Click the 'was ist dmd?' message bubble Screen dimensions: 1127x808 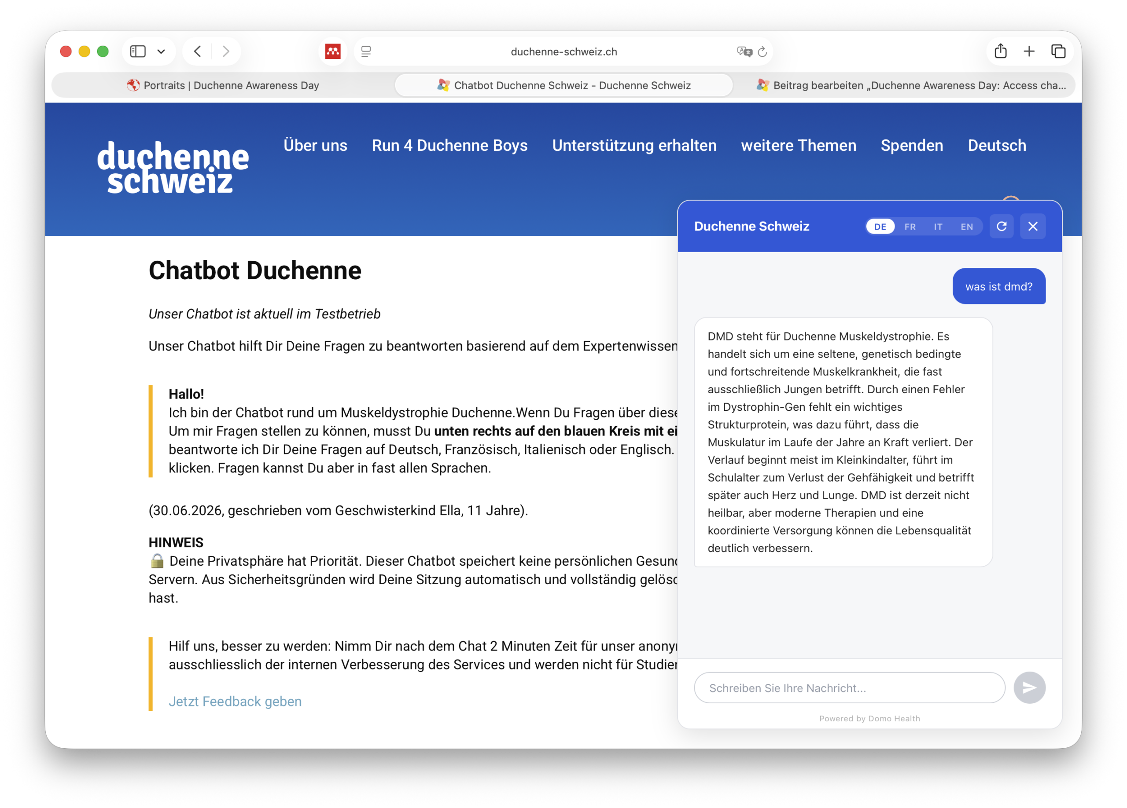(999, 286)
